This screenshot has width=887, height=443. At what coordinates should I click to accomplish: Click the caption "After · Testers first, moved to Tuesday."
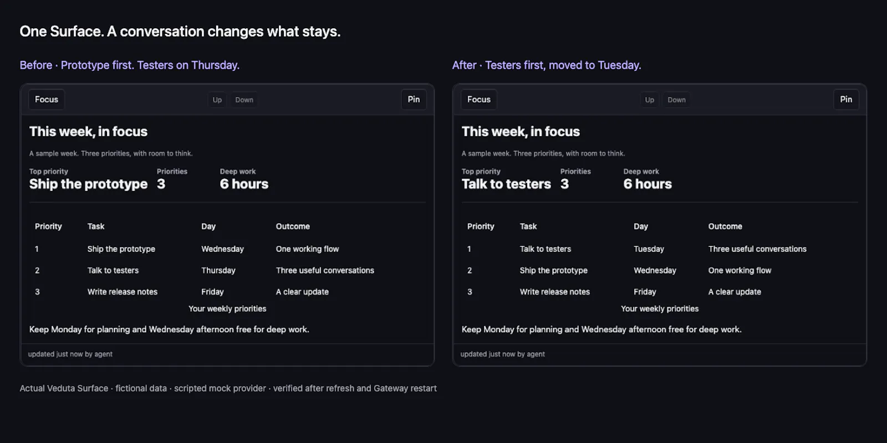pos(547,65)
